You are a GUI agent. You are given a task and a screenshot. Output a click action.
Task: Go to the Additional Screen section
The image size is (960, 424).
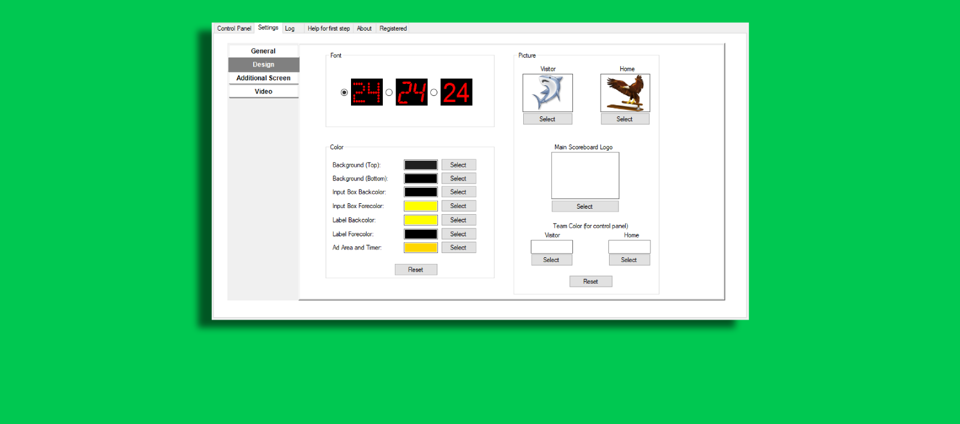coord(263,78)
